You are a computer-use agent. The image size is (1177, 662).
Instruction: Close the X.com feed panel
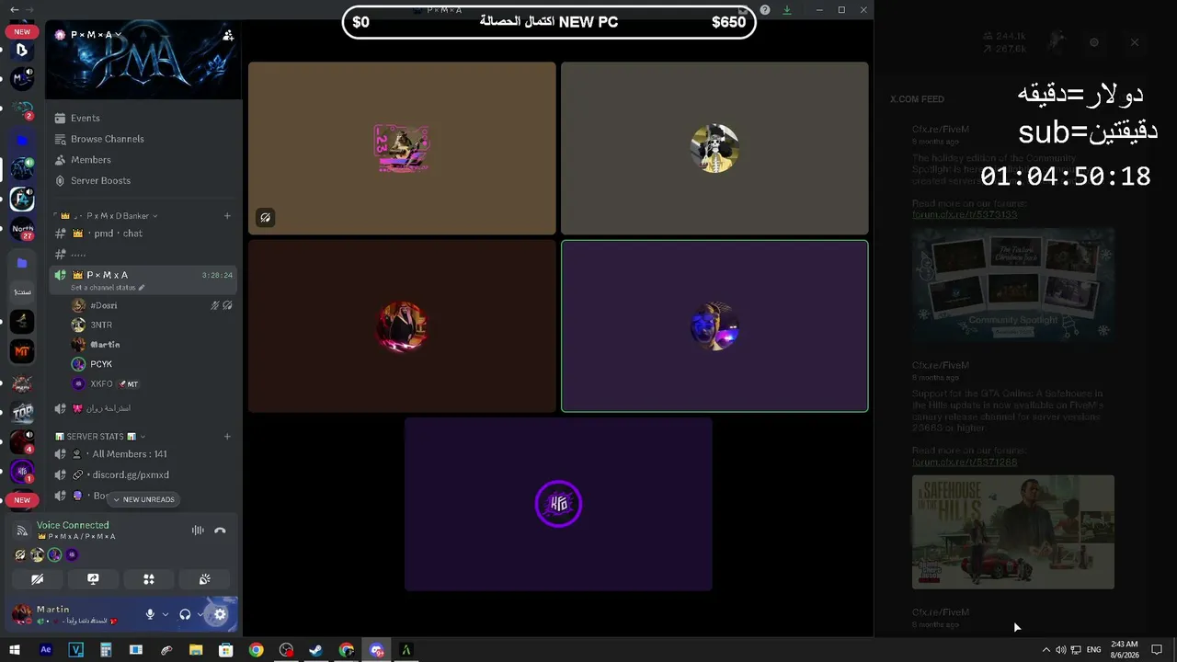click(1135, 42)
